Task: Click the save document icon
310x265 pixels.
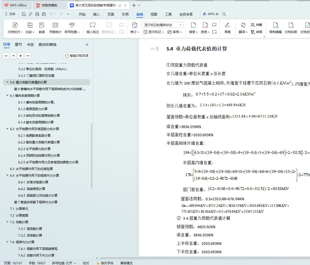Action: click(24, 14)
